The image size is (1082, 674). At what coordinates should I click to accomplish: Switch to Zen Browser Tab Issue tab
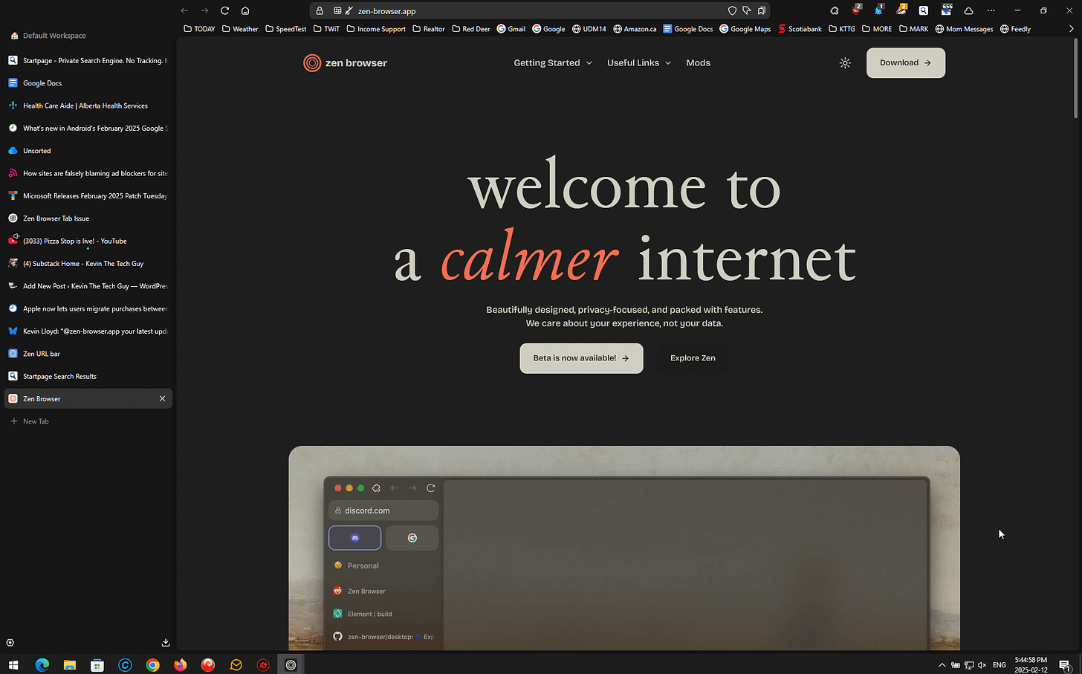point(88,218)
